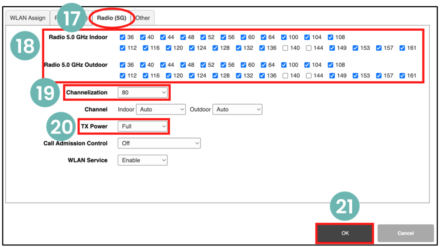The image size is (440, 247).
Task: Toggle Outdoor channel 104 checkbox
Action: (x=307, y=65)
